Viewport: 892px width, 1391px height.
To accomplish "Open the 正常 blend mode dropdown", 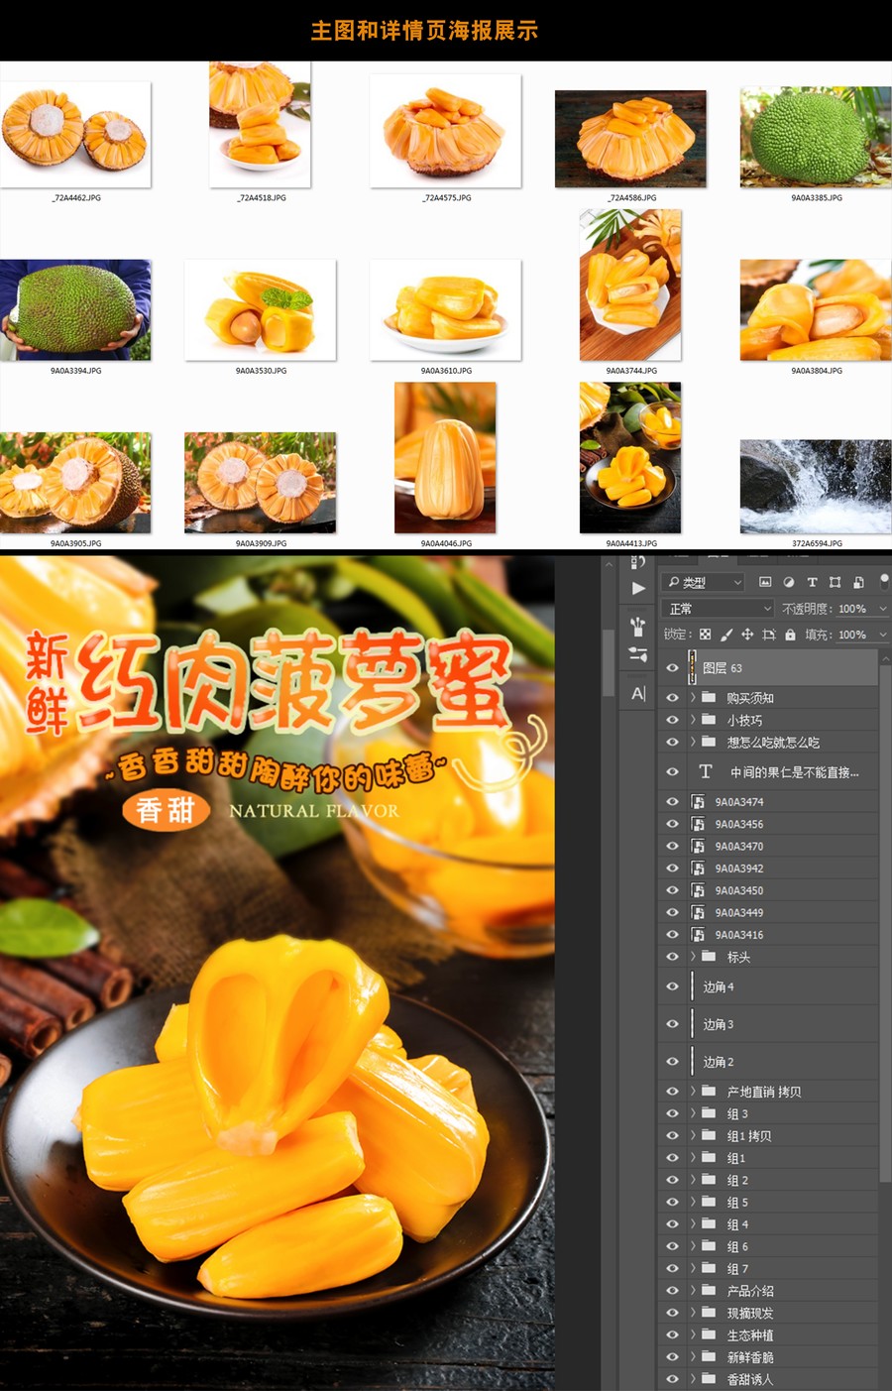I will pos(718,609).
